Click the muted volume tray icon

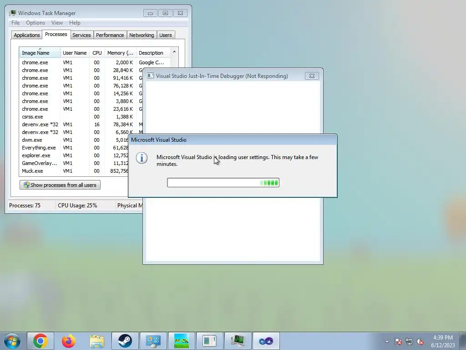click(420, 341)
